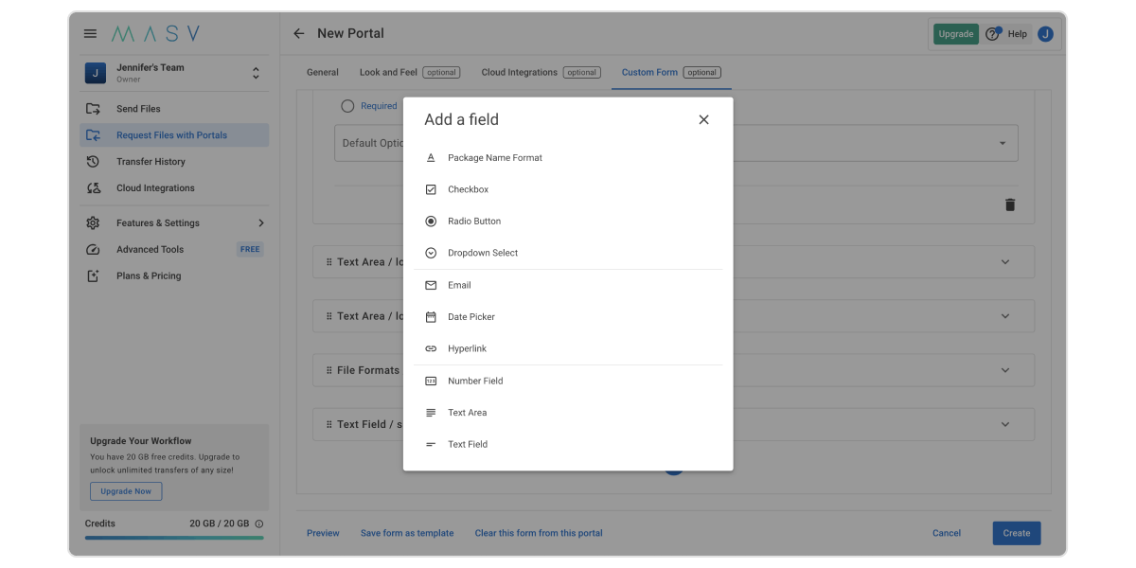Expand Features & Settings submenu arrow
This screenshot has height=568, width=1136.
click(x=261, y=223)
